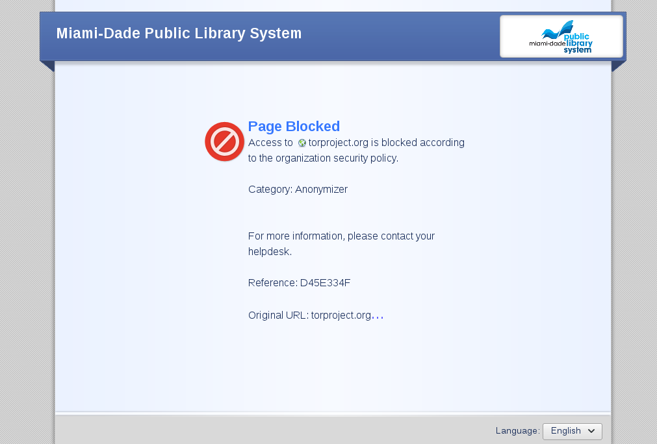Click the "Language:" label in footer
This screenshot has height=444, width=657.
coord(517,431)
